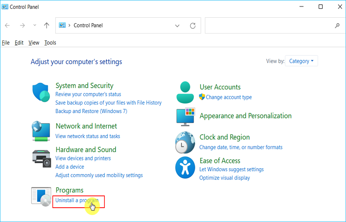Open the View menu

click(34, 43)
